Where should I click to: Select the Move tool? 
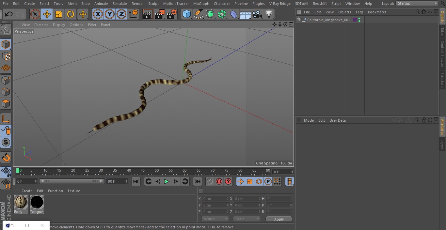(47, 14)
